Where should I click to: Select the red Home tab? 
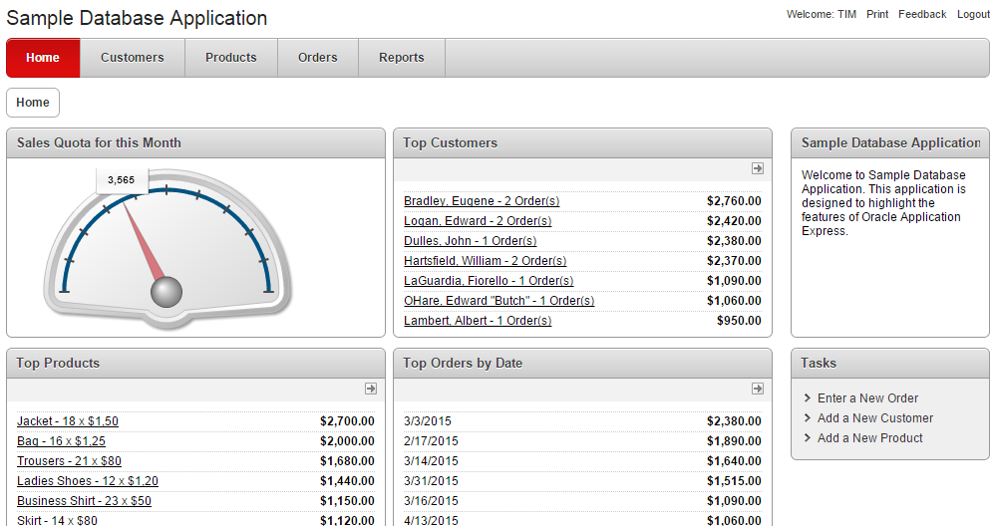pos(43,58)
